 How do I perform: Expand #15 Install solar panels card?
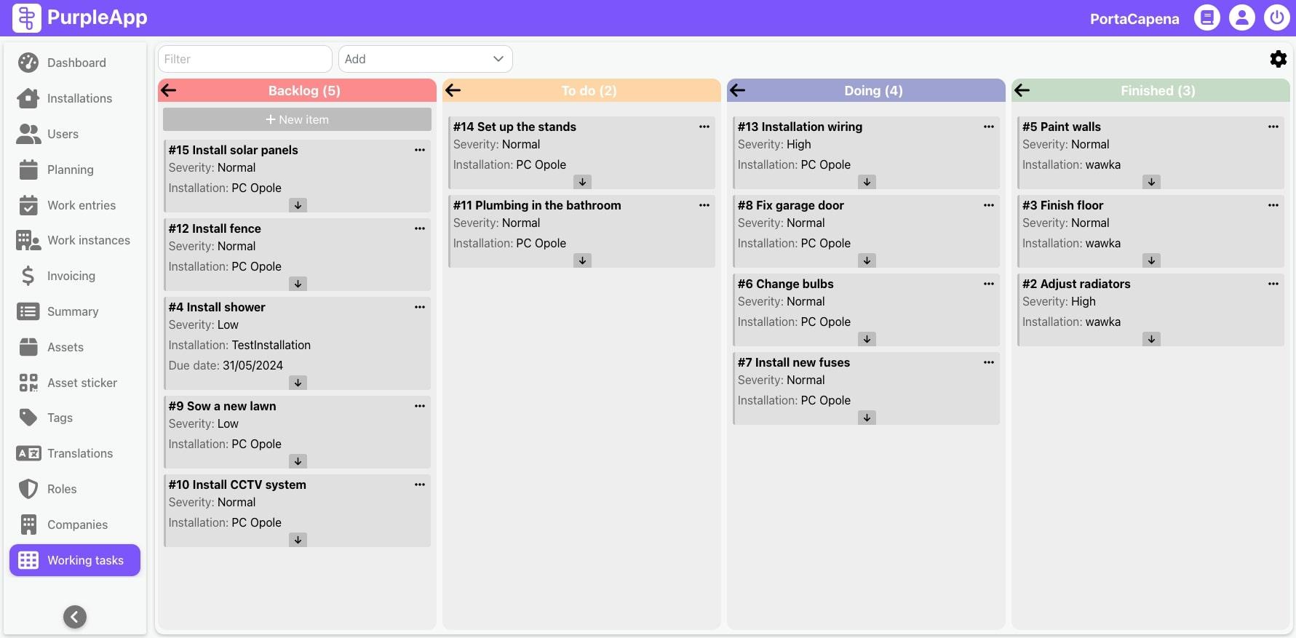pos(298,205)
